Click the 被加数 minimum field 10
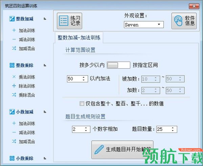Viewport: 203px width, 166px height. tap(151, 79)
